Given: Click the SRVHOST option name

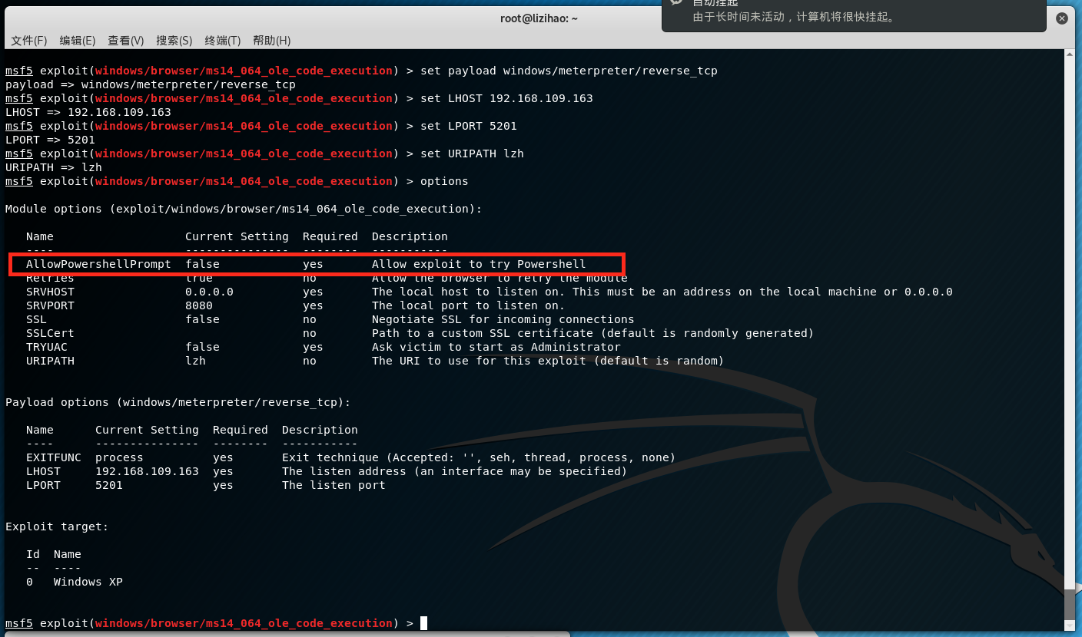Looking at the screenshot, I should click(x=50, y=292).
